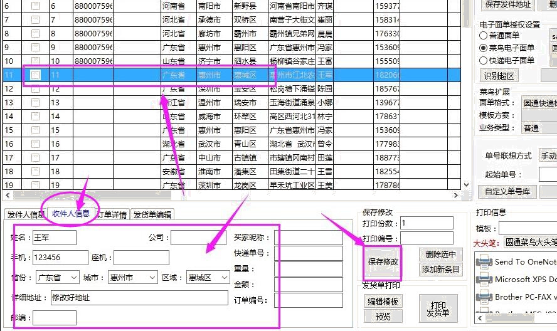Image resolution: width=557 pixels, height=331 pixels.
Task: Click cell 武汉市 in row 16
Action: tap(214, 144)
